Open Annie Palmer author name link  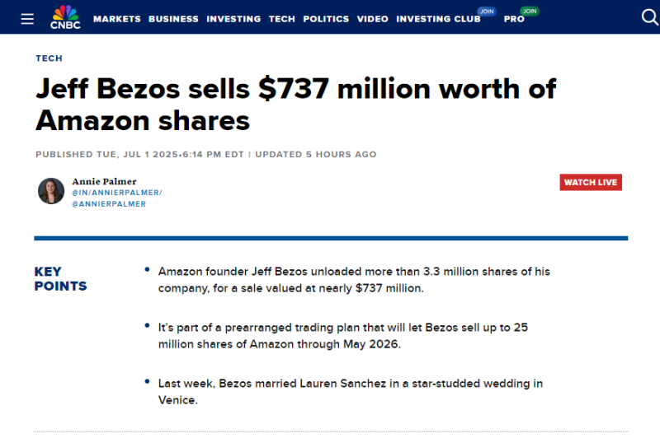point(104,181)
